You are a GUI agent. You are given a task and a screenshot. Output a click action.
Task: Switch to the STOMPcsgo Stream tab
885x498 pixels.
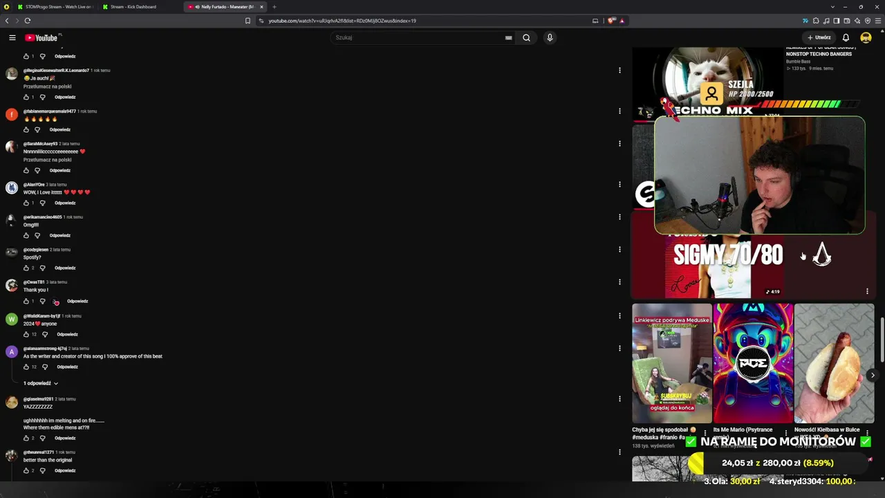[55, 7]
